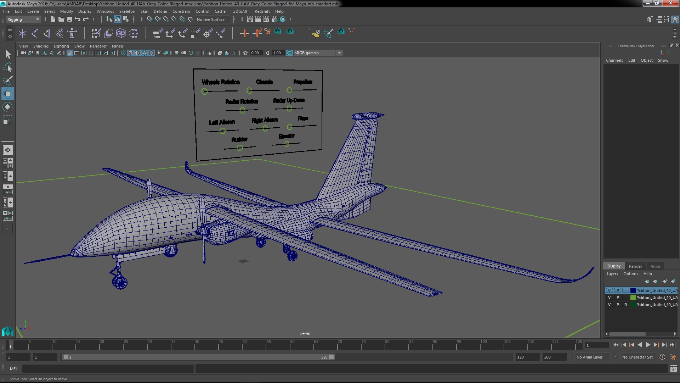Save the current scene

(69, 19)
